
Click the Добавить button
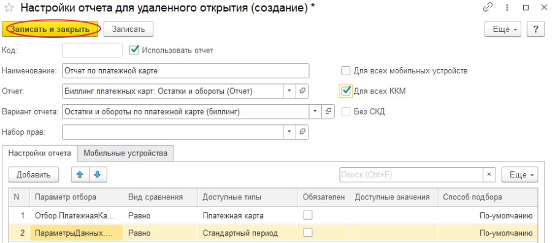[x=34, y=174]
